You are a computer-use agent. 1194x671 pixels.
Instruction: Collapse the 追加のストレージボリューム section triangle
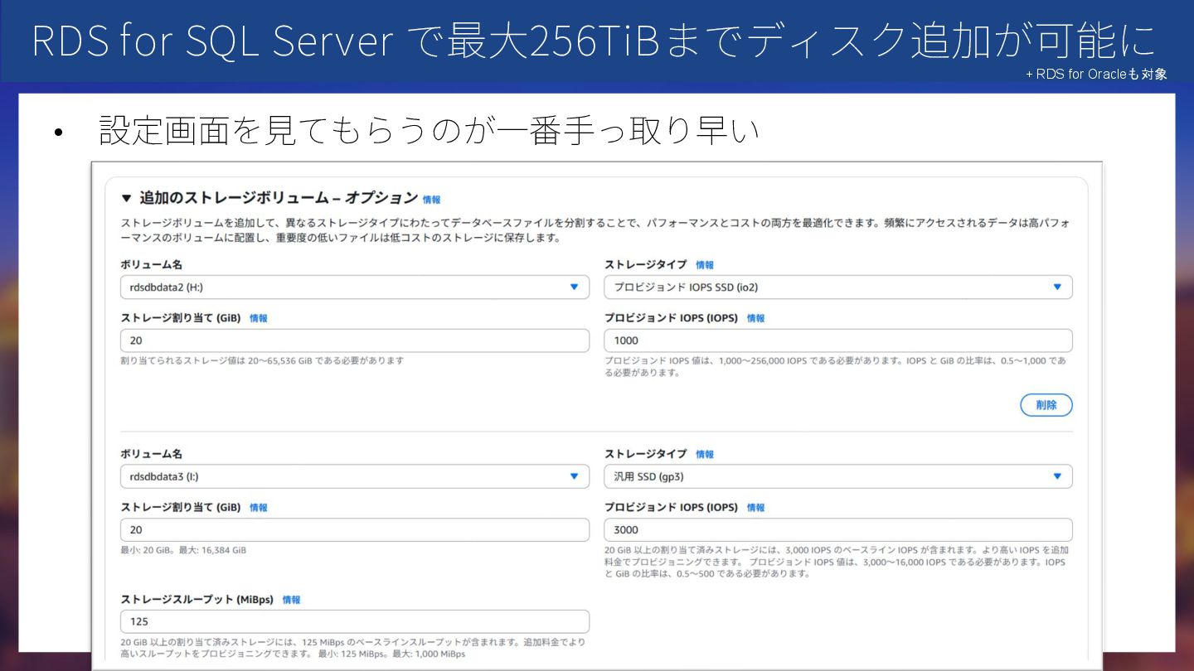pos(126,198)
